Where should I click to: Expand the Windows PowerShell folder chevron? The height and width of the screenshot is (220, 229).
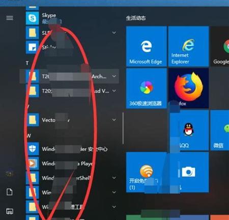point(114,178)
